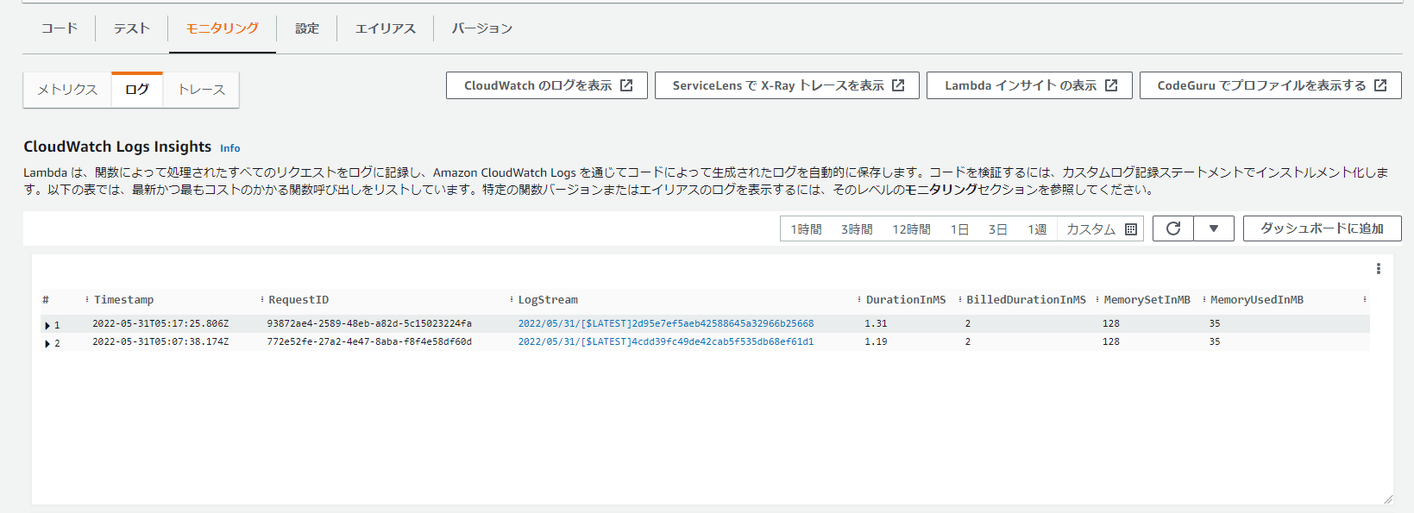Open the トレース sub-tab
Viewport: 1414px width, 513px height.
tap(201, 90)
